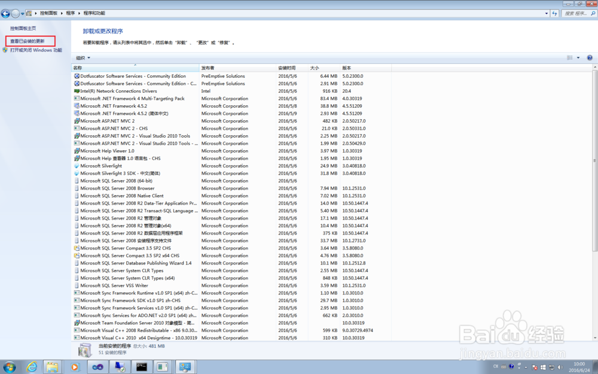The image size is (598, 374).
Task: Click the search magnifier icon
Action: pyautogui.click(x=593, y=13)
